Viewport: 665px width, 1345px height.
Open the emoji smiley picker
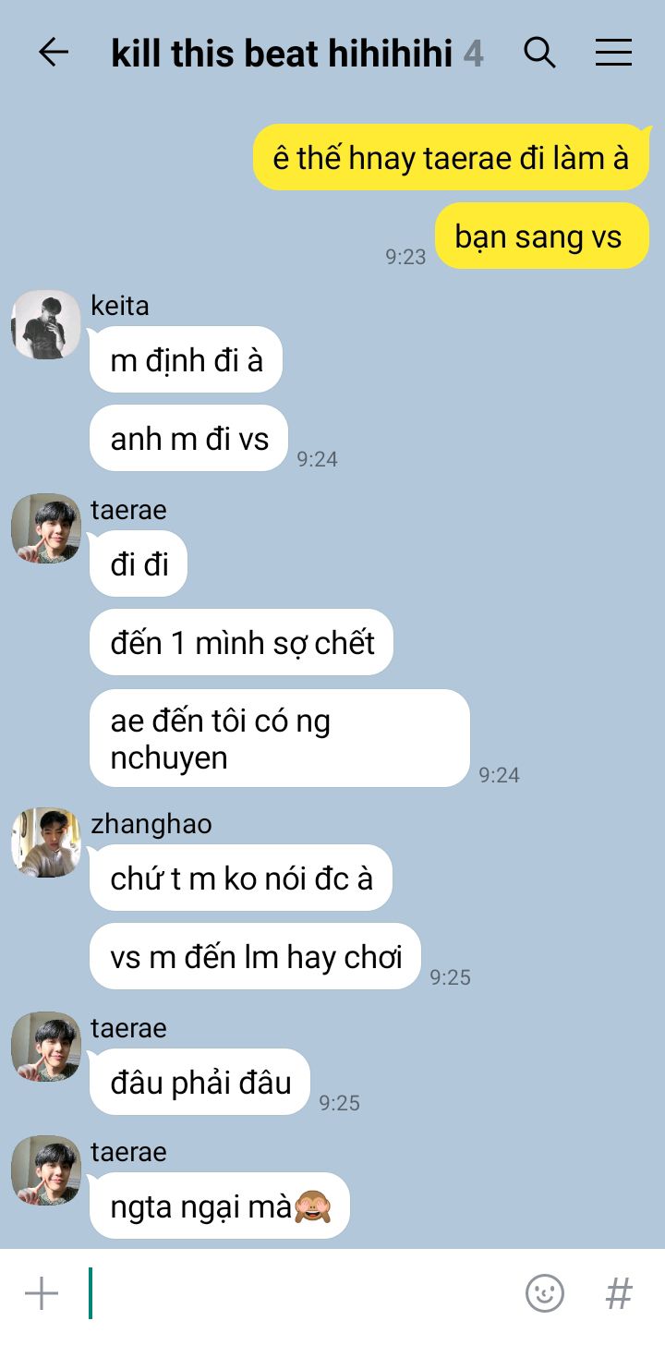545,1293
